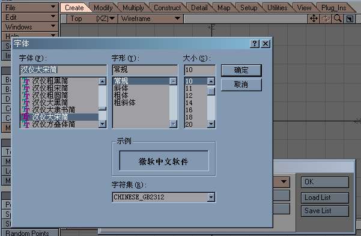Click the Save List button
The height and width of the screenshot is (236, 361).
pyautogui.click(x=325, y=211)
